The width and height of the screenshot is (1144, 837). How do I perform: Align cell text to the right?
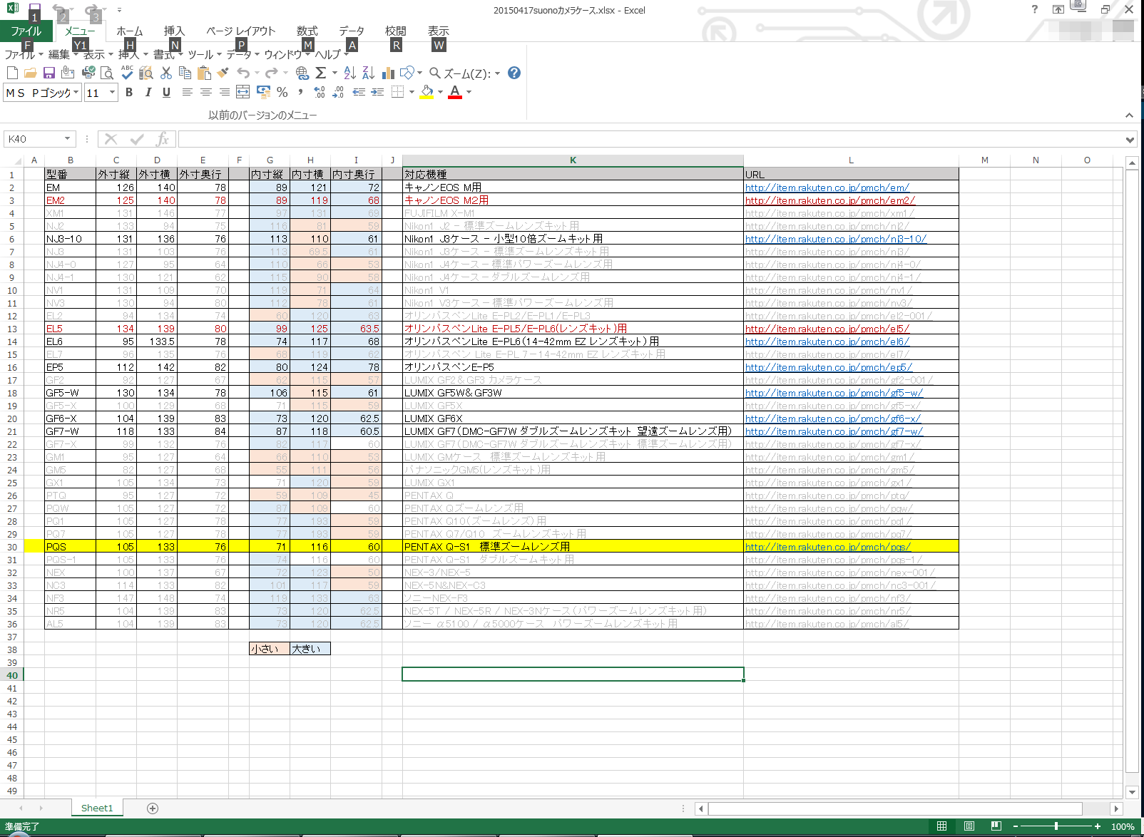click(x=225, y=92)
